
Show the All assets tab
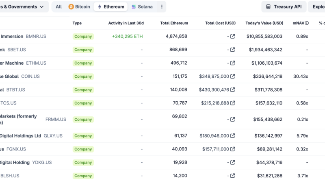pos(59,7)
